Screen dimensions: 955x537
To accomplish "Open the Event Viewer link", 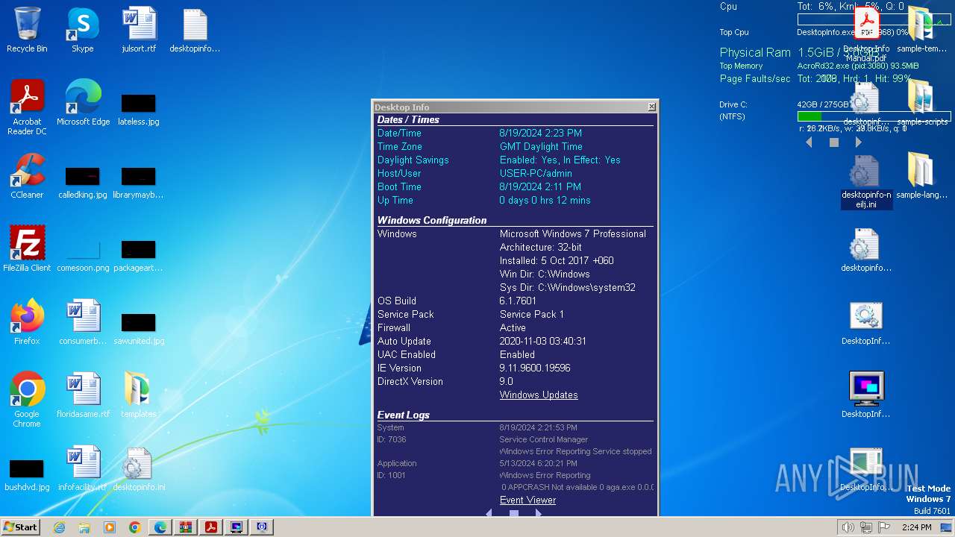I will tap(527, 500).
